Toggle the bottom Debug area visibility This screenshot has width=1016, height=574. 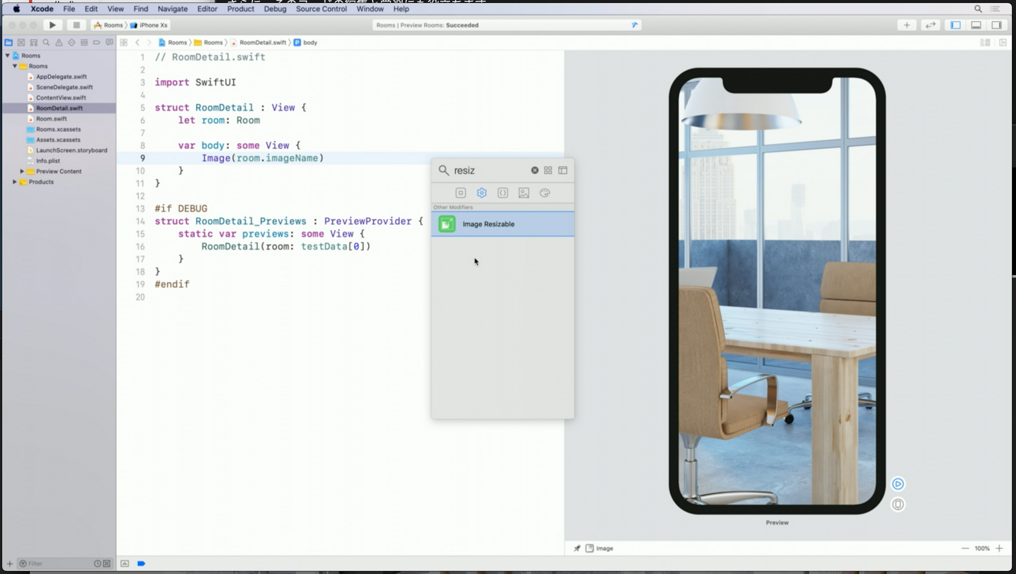tap(976, 25)
